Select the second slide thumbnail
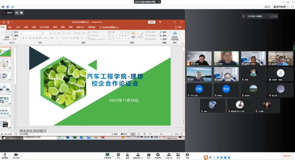Image resolution: width=295 pixels, height=160 pixels. (5, 64)
